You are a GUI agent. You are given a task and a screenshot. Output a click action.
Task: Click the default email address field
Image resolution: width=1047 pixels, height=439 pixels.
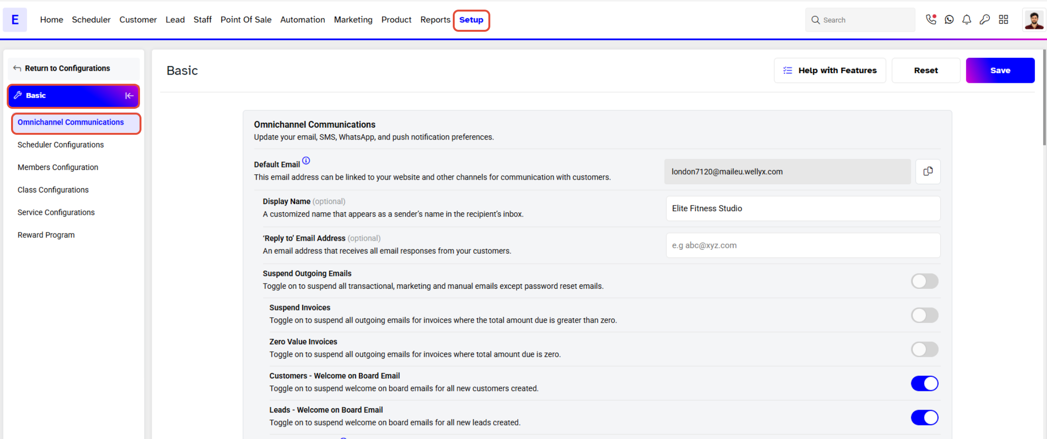click(788, 172)
